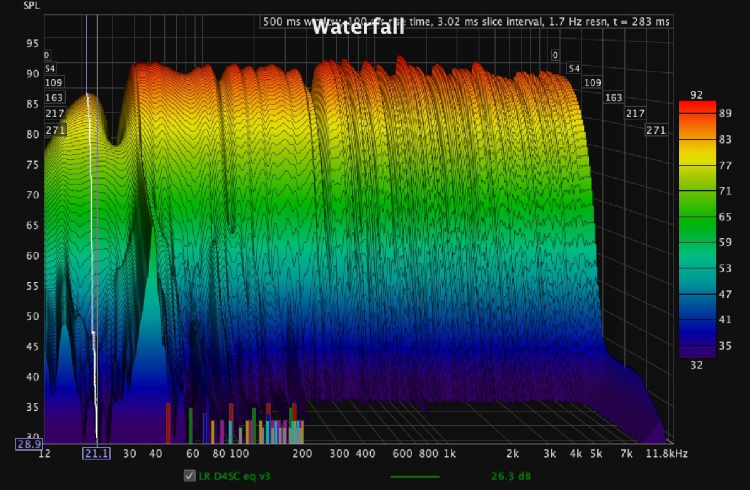
Task: Click the 21.1 Hz cursor frequency label
Action: [97, 454]
